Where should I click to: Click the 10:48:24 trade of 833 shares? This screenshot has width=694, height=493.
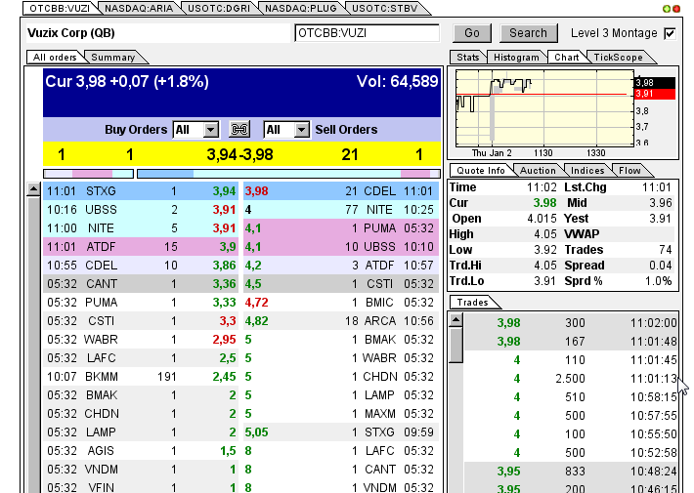click(x=571, y=472)
